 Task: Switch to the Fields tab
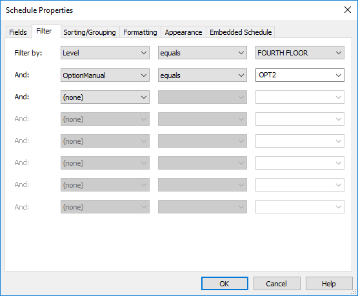click(x=18, y=32)
